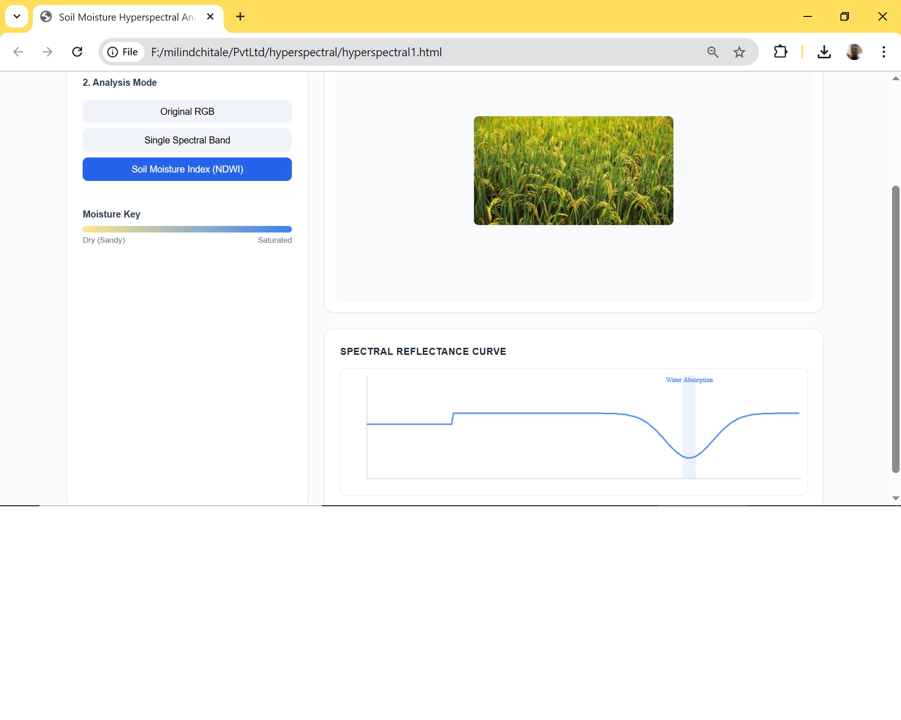Click the Dry to Saturated gradient bar
The width and height of the screenshot is (901, 720).
(187, 229)
